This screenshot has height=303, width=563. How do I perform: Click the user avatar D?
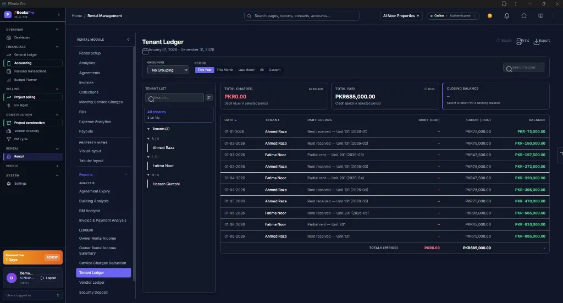[x=12, y=278]
